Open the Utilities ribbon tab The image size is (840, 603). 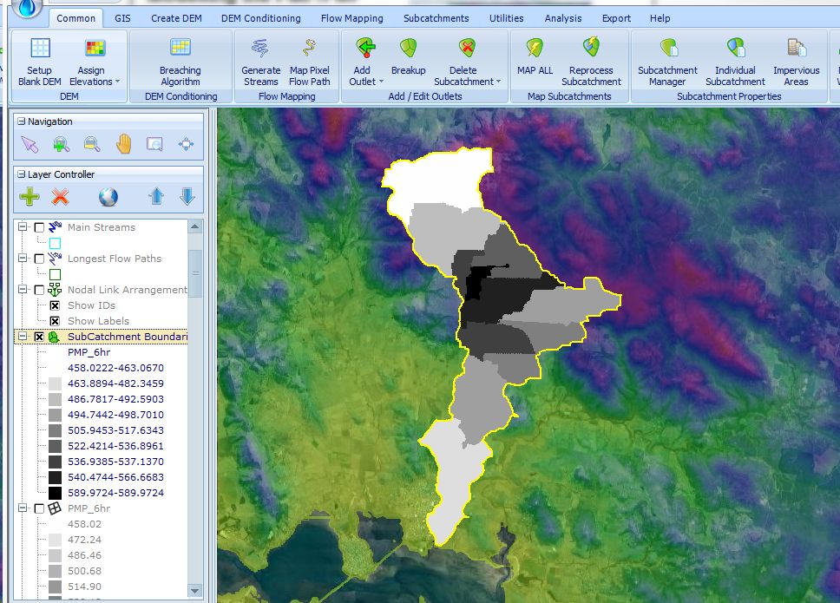coord(506,18)
